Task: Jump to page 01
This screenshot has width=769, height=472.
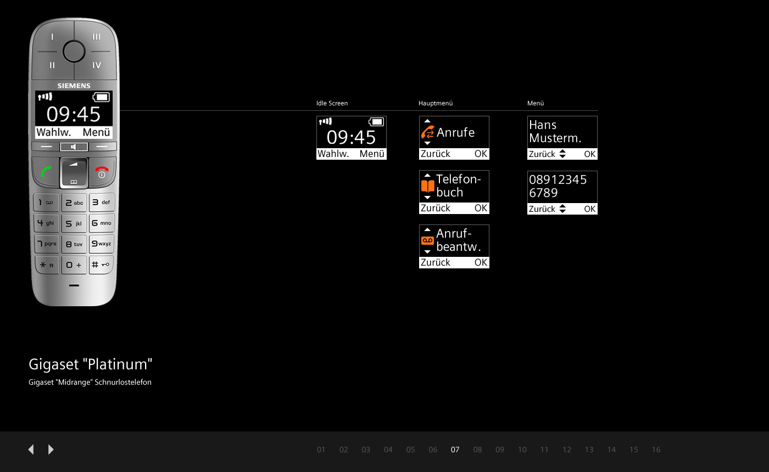Action: [x=321, y=449]
